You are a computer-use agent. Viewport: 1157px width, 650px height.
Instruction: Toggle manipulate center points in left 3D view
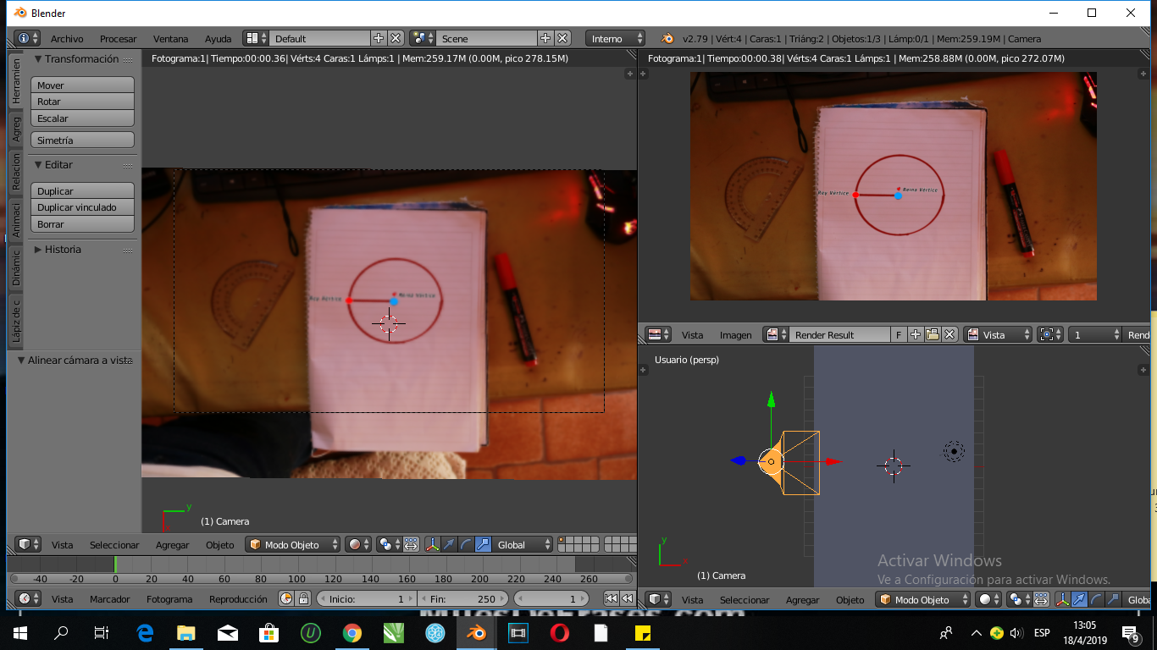[x=411, y=544]
